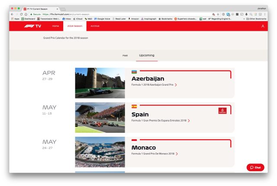Screen dimensions: 277x186
Task: Select the Upcoming races tab
Action: point(146,55)
